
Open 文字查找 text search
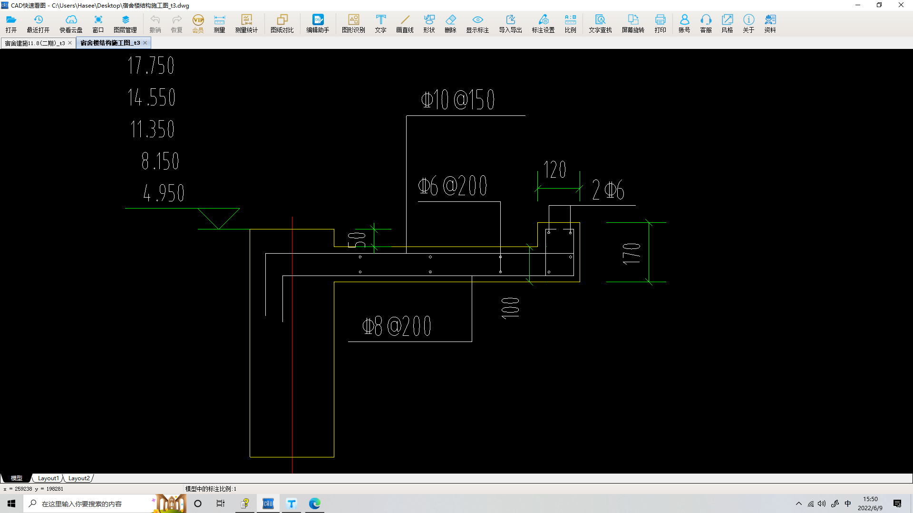(x=600, y=23)
